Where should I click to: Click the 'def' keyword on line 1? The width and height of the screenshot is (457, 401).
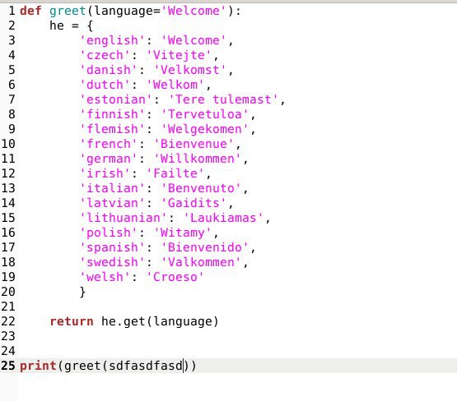pyautogui.click(x=30, y=11)
